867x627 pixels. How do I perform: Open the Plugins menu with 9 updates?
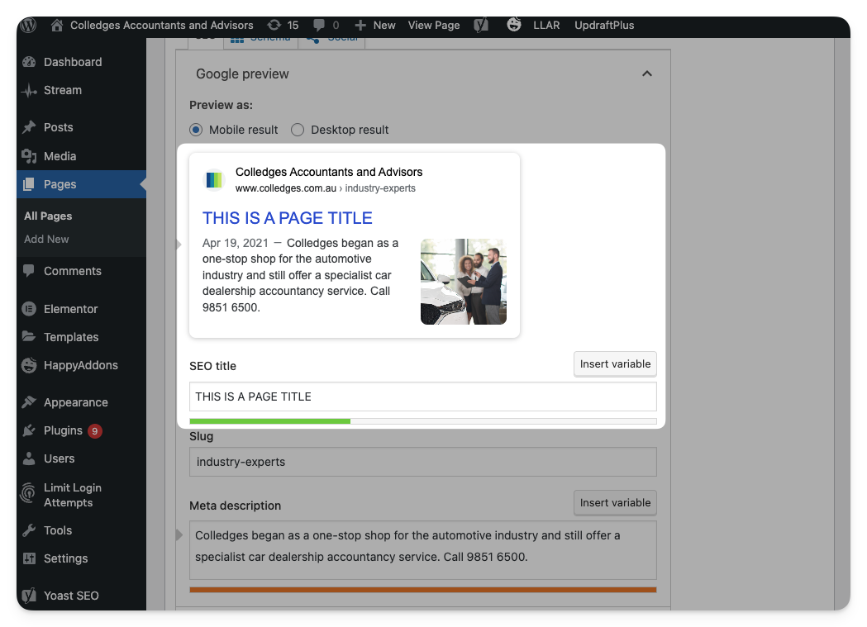(63, 430)
